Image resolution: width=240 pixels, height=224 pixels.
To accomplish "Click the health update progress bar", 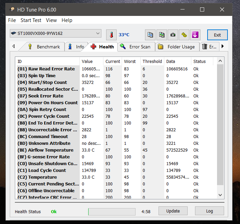I will [112, 211].
